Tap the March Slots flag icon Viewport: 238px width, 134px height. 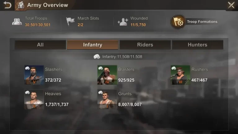coord(70,21)
